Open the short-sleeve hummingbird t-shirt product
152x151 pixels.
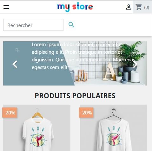point(37,128)
